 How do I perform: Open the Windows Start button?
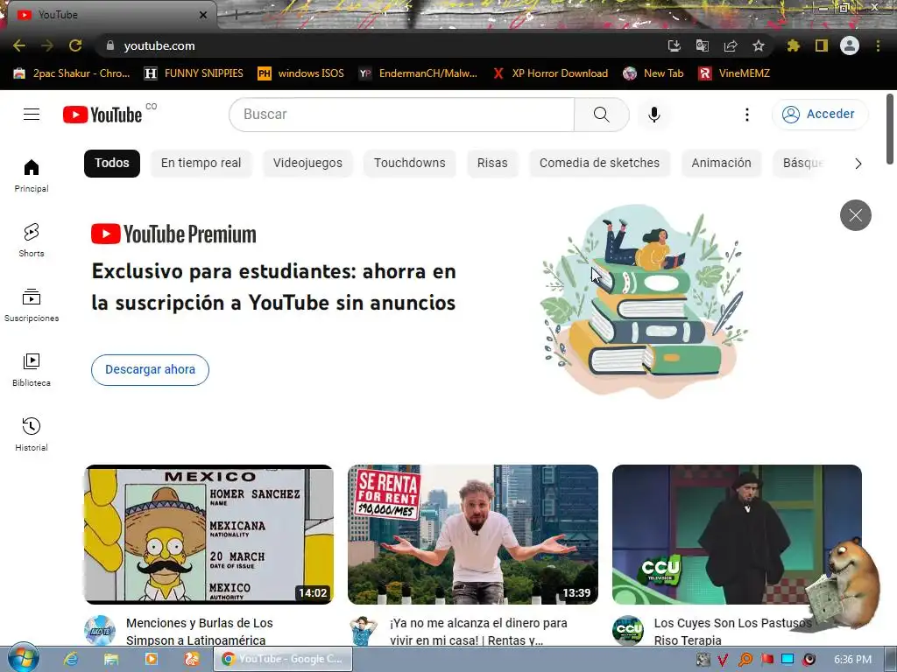24,658
